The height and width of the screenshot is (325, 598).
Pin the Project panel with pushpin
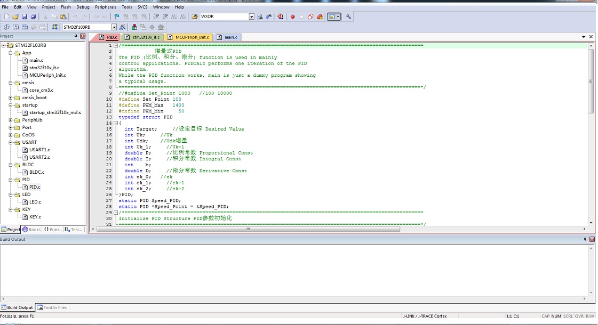[76, 36]
